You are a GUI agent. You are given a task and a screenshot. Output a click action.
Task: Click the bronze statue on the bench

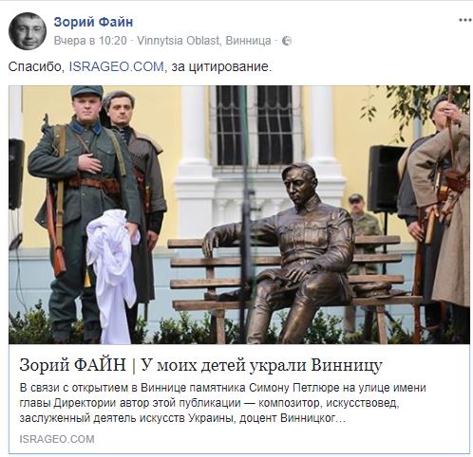point(287,253)
